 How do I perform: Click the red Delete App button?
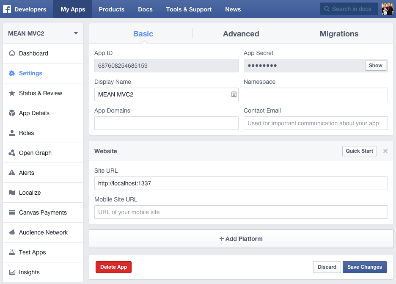(x=113, y=267)
